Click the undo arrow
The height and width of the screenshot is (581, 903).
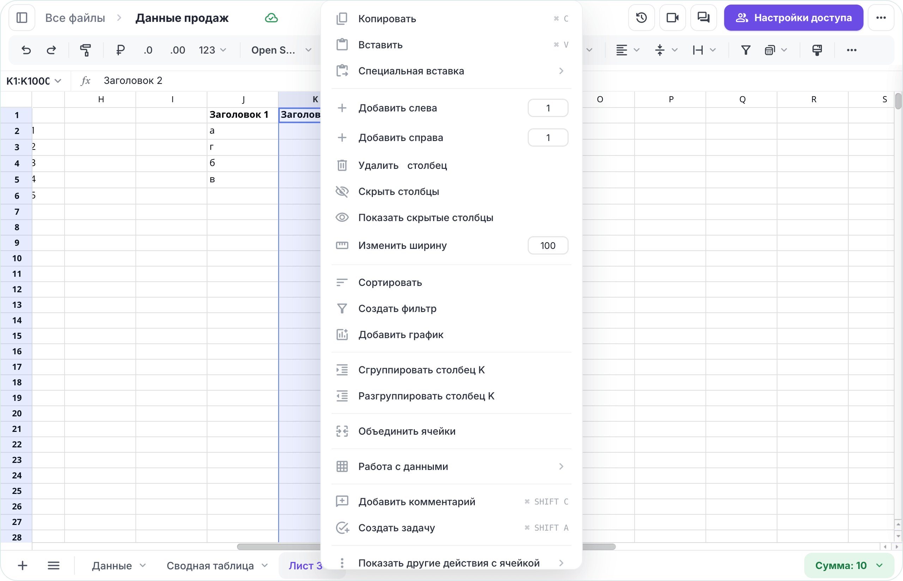pos(26,50)
